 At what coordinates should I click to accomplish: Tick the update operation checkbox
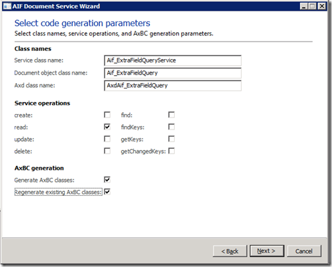pyautogui.click(x=107, y=139)
